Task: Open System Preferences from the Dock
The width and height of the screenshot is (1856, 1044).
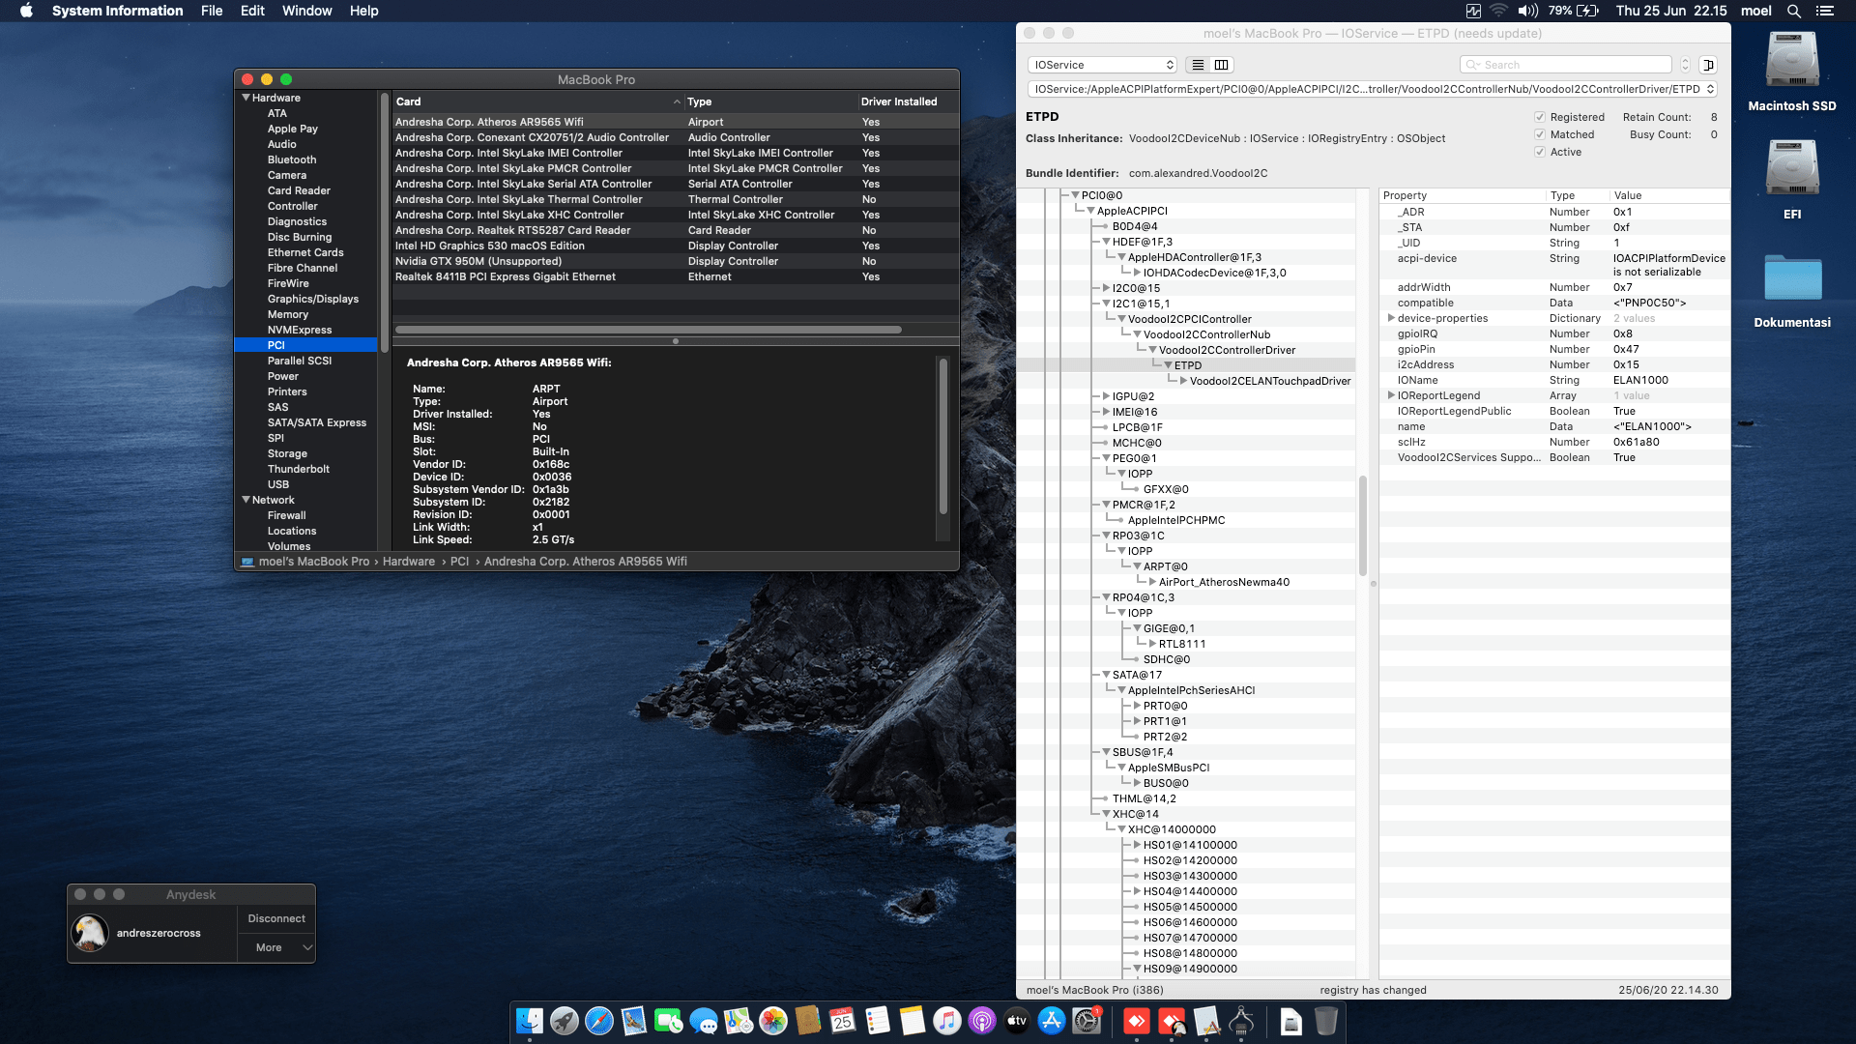Action: pos(1085,1022)
